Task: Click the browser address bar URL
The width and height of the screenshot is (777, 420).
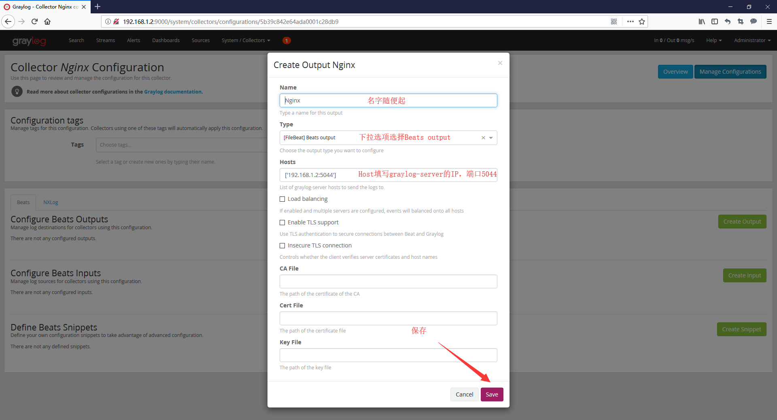Action: [x=231, y=21]
